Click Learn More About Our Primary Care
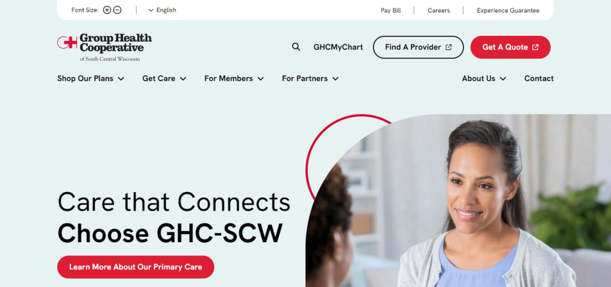 click(x=135, y=267)
